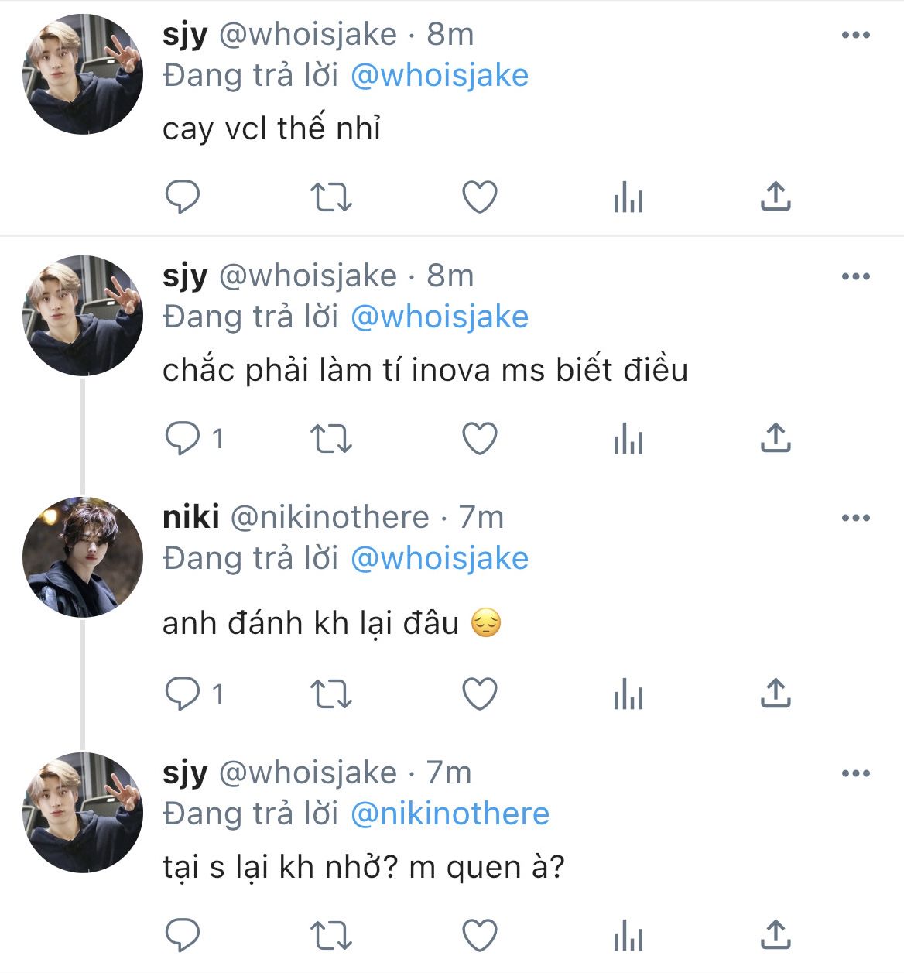
Task: View analytics for niki's tweet
Action: 628,695
